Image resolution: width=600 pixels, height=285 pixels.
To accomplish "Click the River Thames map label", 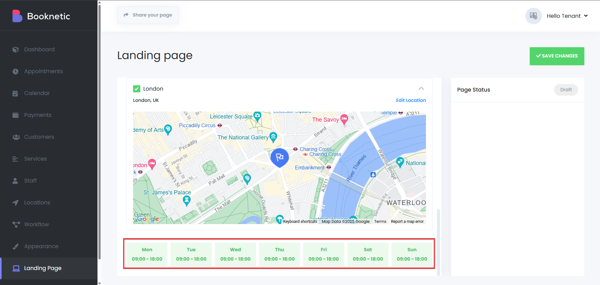I will (x=356, y=168).
